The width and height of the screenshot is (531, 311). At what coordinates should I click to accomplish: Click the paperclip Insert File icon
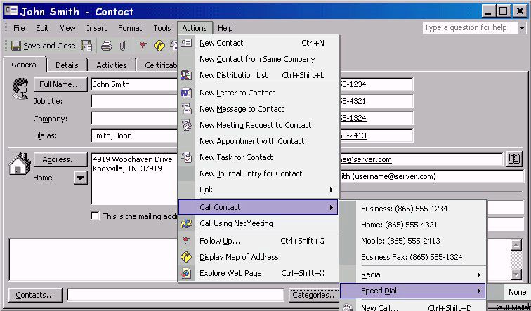(x=123, y=46)
